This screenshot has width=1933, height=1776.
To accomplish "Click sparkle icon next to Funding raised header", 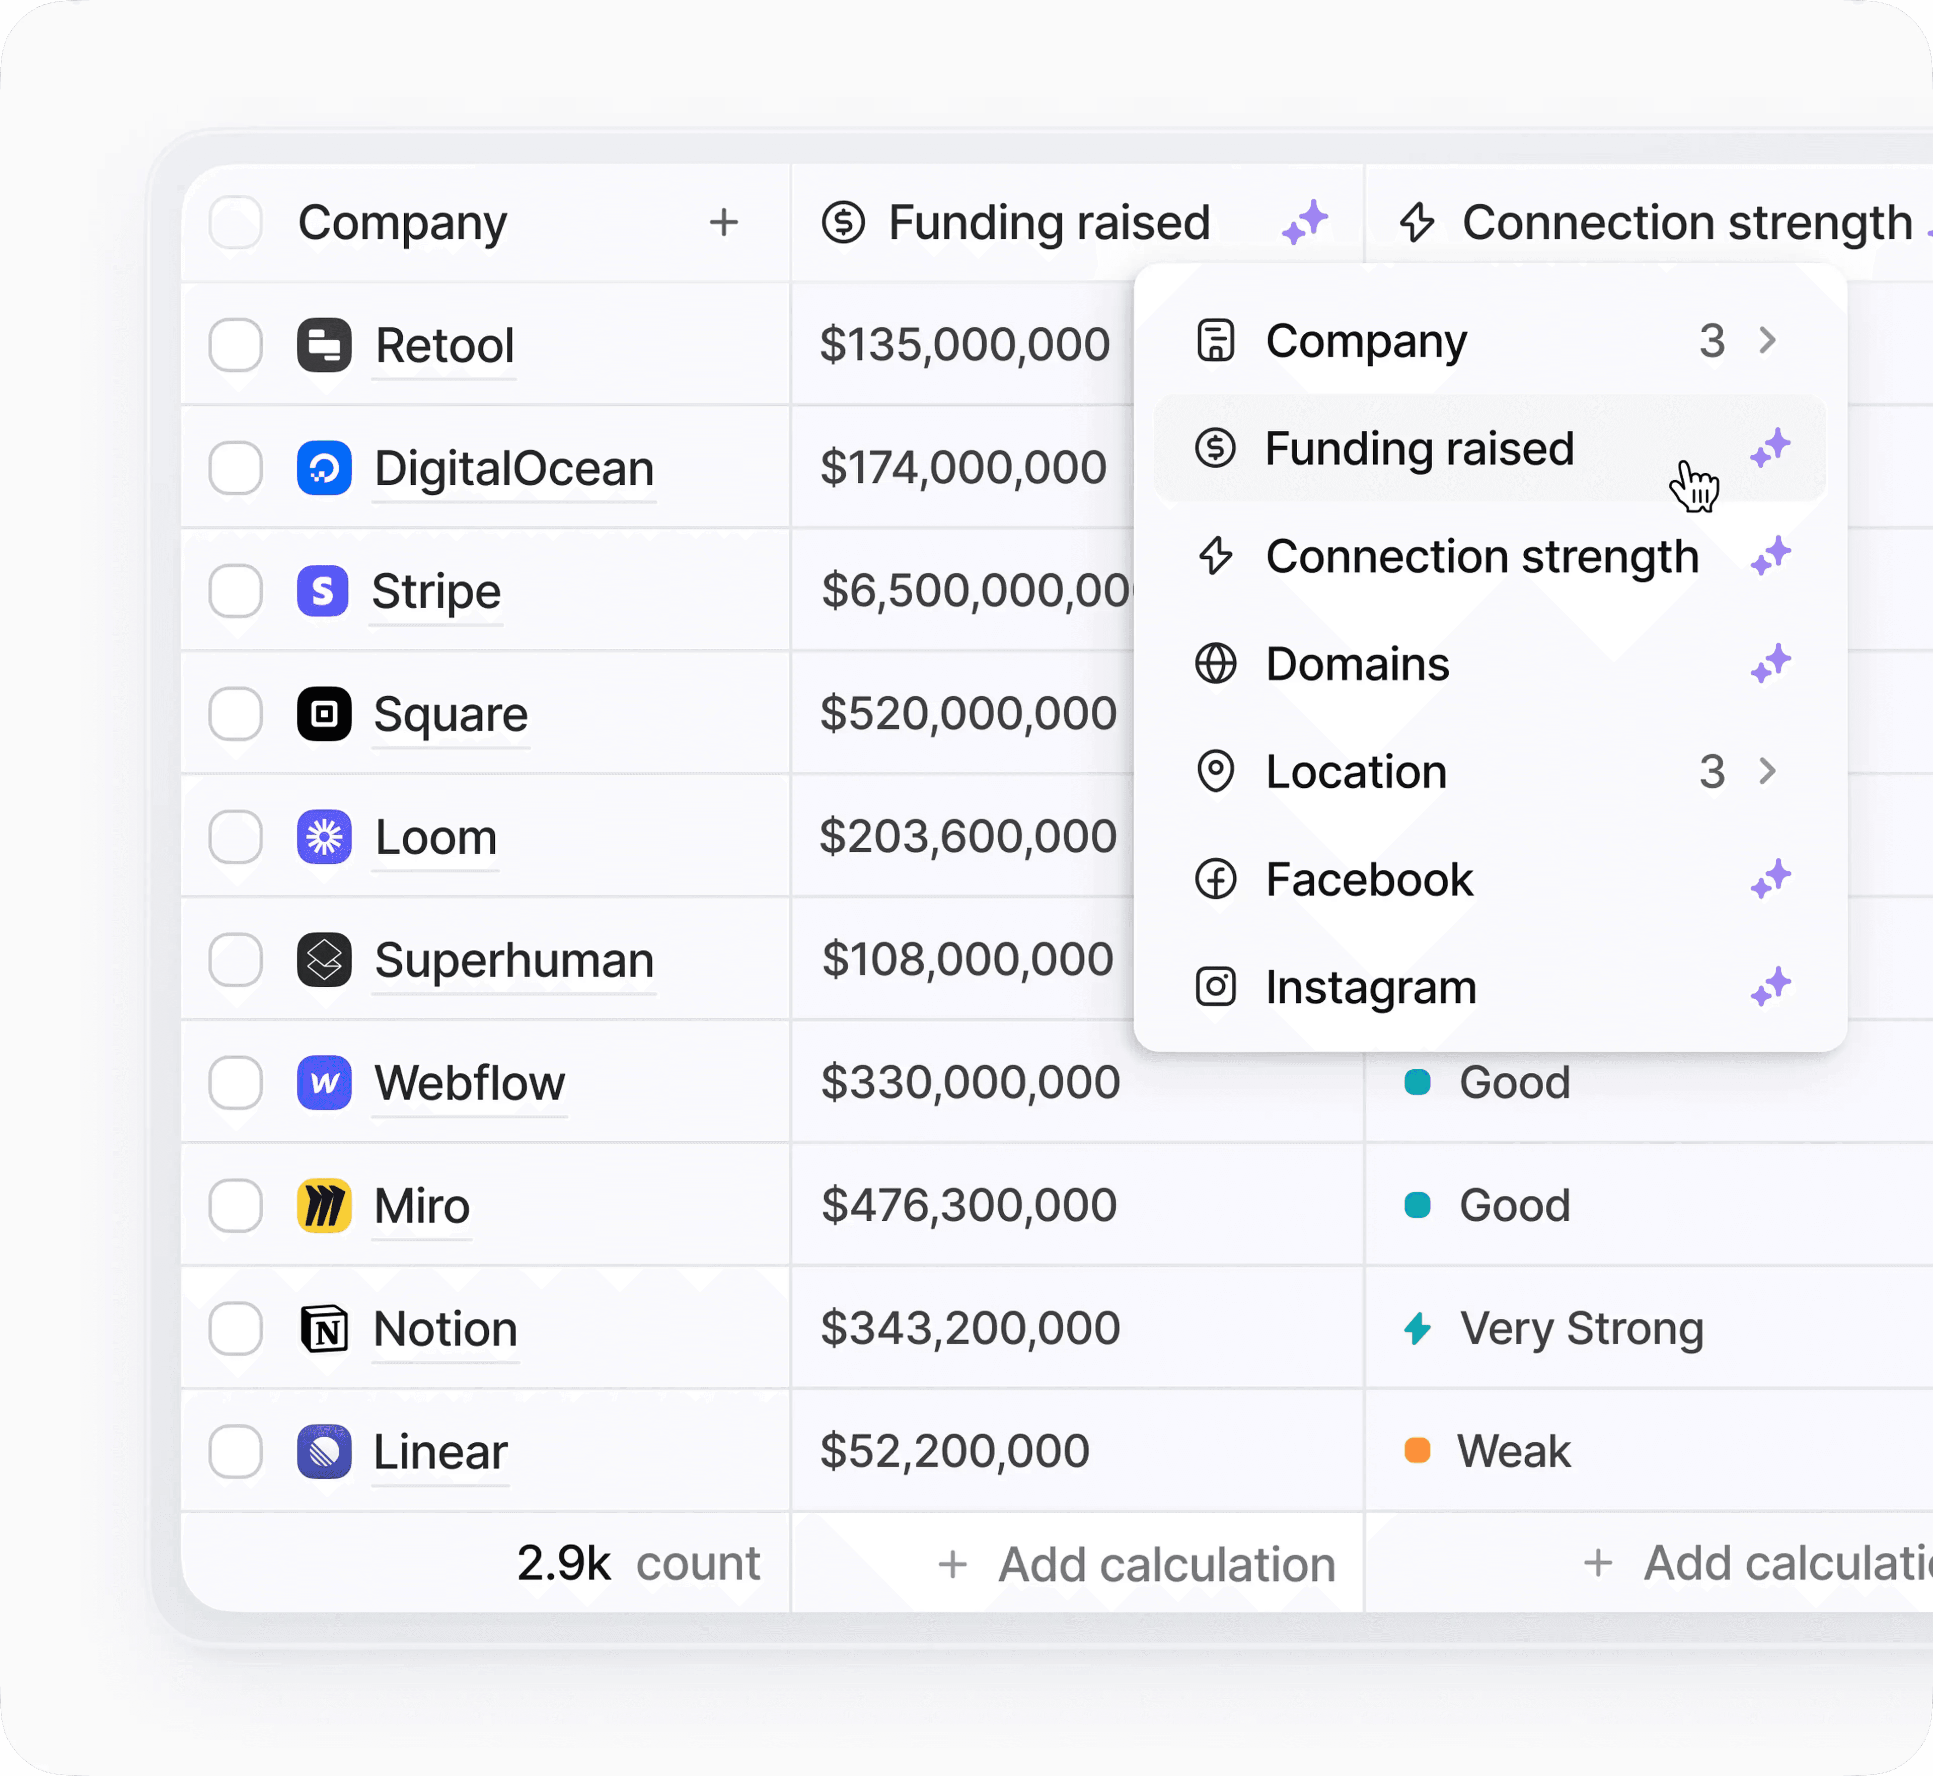I will click(x=1304, y=223).
